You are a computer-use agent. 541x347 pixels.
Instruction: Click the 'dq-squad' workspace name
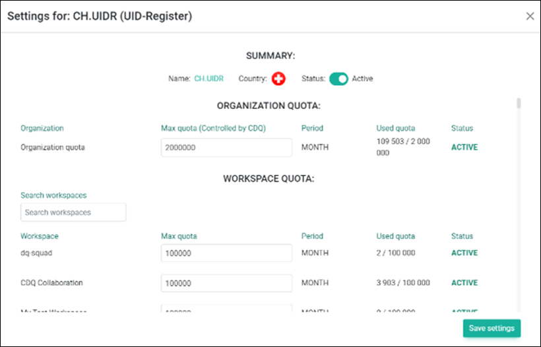pyautogui.click(x=36, y=253)
